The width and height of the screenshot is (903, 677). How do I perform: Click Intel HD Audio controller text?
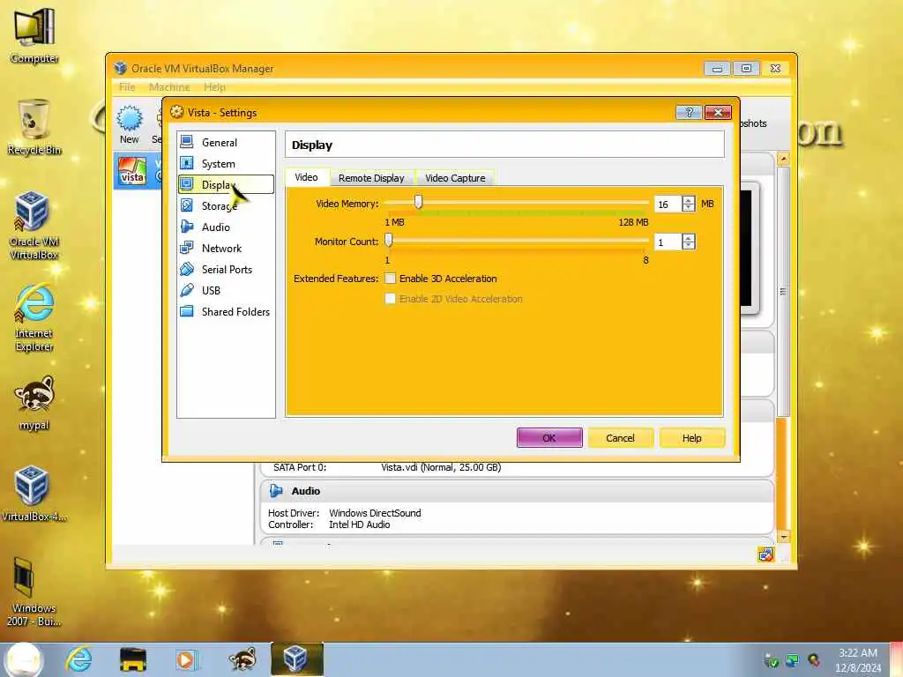pos(360,524)
